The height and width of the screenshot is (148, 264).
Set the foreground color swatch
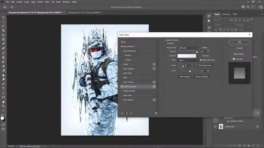click(2, 118)
